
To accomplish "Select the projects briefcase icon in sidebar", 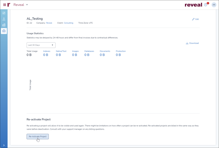I will pos(4,31).
